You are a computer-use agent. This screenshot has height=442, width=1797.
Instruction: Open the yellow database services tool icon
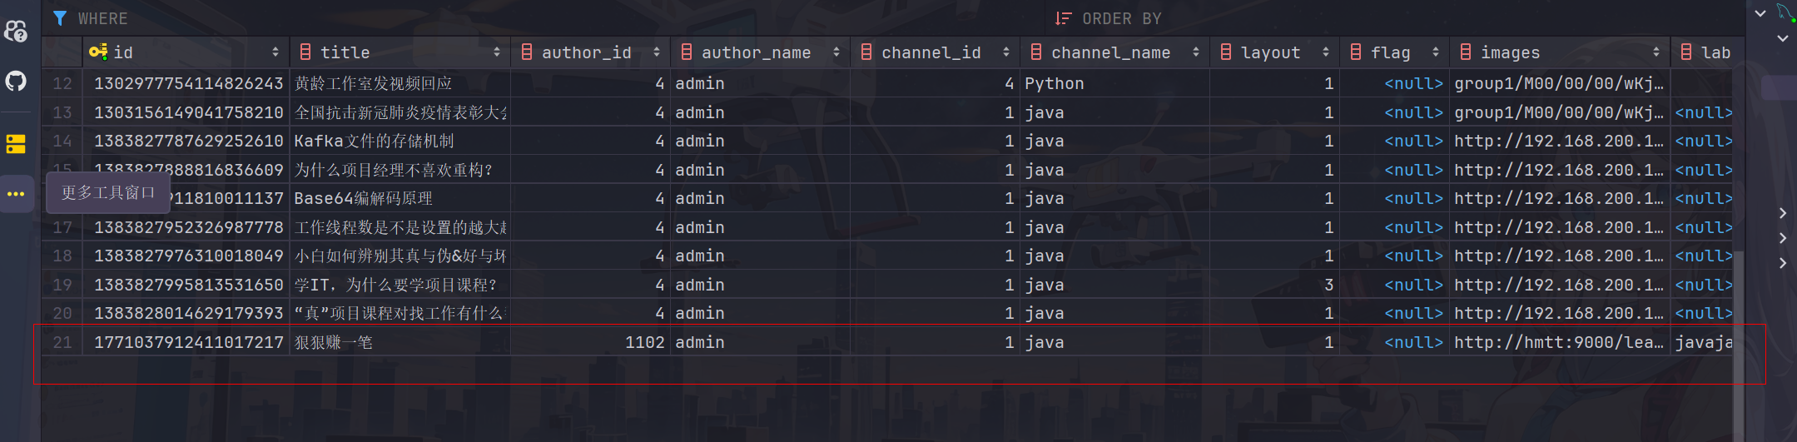16,144
